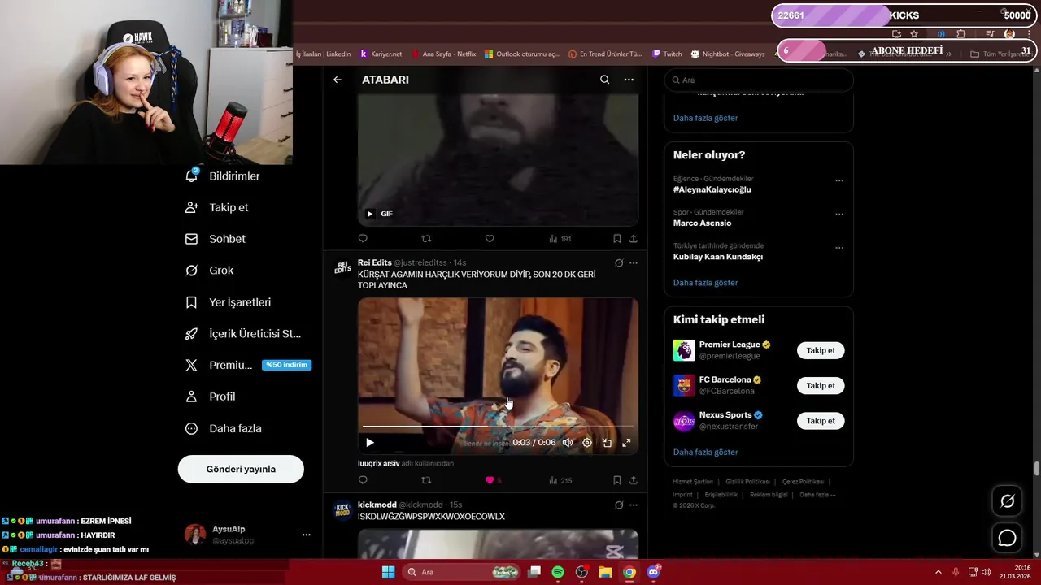Open Bildirimler notifications

(x=223, y=175)
